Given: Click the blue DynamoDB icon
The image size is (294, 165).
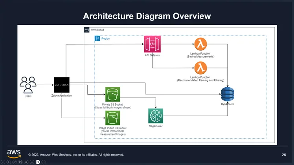Looking at the screenshot, I should [x=228, y=94].
